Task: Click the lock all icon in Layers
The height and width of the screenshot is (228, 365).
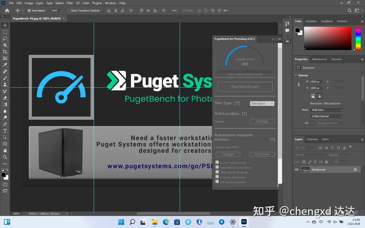Action: coord(326,162)
